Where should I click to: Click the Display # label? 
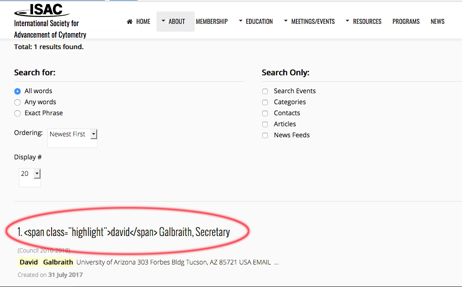coord(28,157)
